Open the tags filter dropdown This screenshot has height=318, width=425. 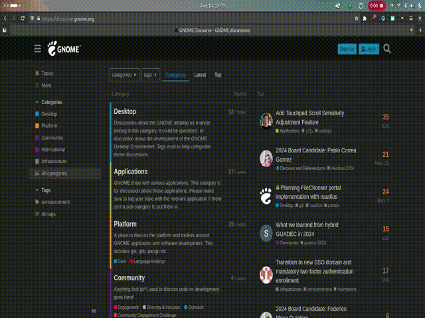coord(151,75)
